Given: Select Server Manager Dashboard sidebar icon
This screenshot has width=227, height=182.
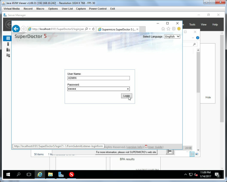Looking at the screenshot, I should pos(8,38).
